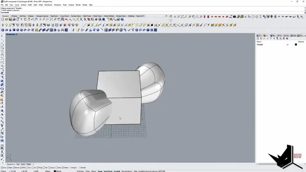The height and width of the screenshot is (172, 306).
Task: Click the Print icon
Action: click(14, 19)
